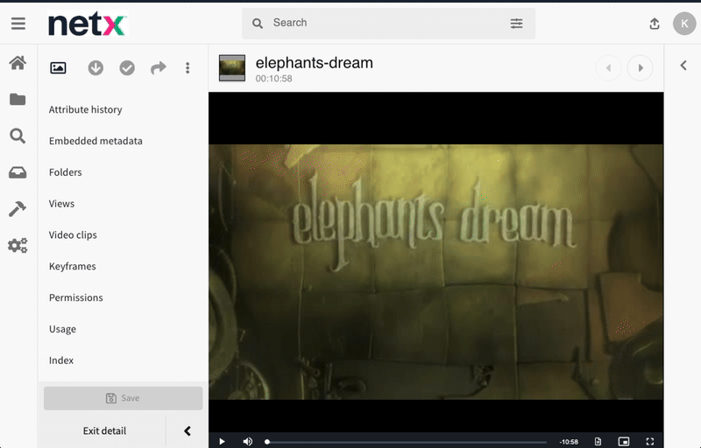The image size is (701, 448).
Task: Click the checkmark approve icon
Action: [x=127, y=68]
